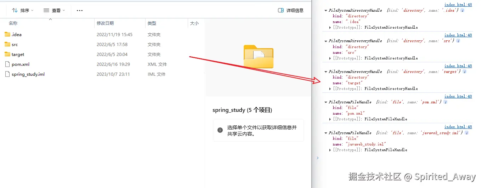Click the info badge next to '.idea' object

click(x=463, y=10)
